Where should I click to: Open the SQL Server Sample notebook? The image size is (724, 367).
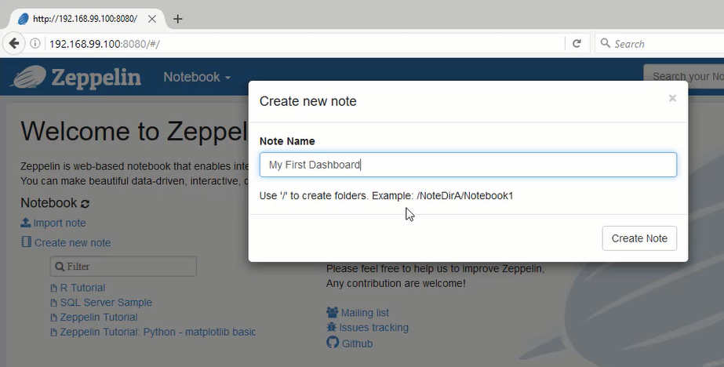click(x=106, y=303)
